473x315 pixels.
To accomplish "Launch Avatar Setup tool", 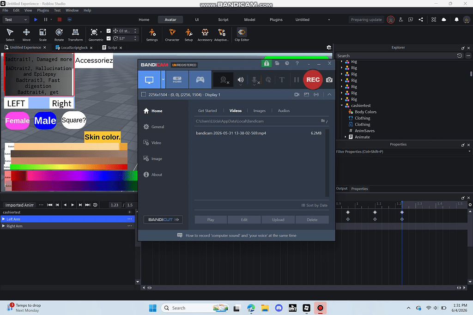I will pyautogui.click(x=188, y=35).
